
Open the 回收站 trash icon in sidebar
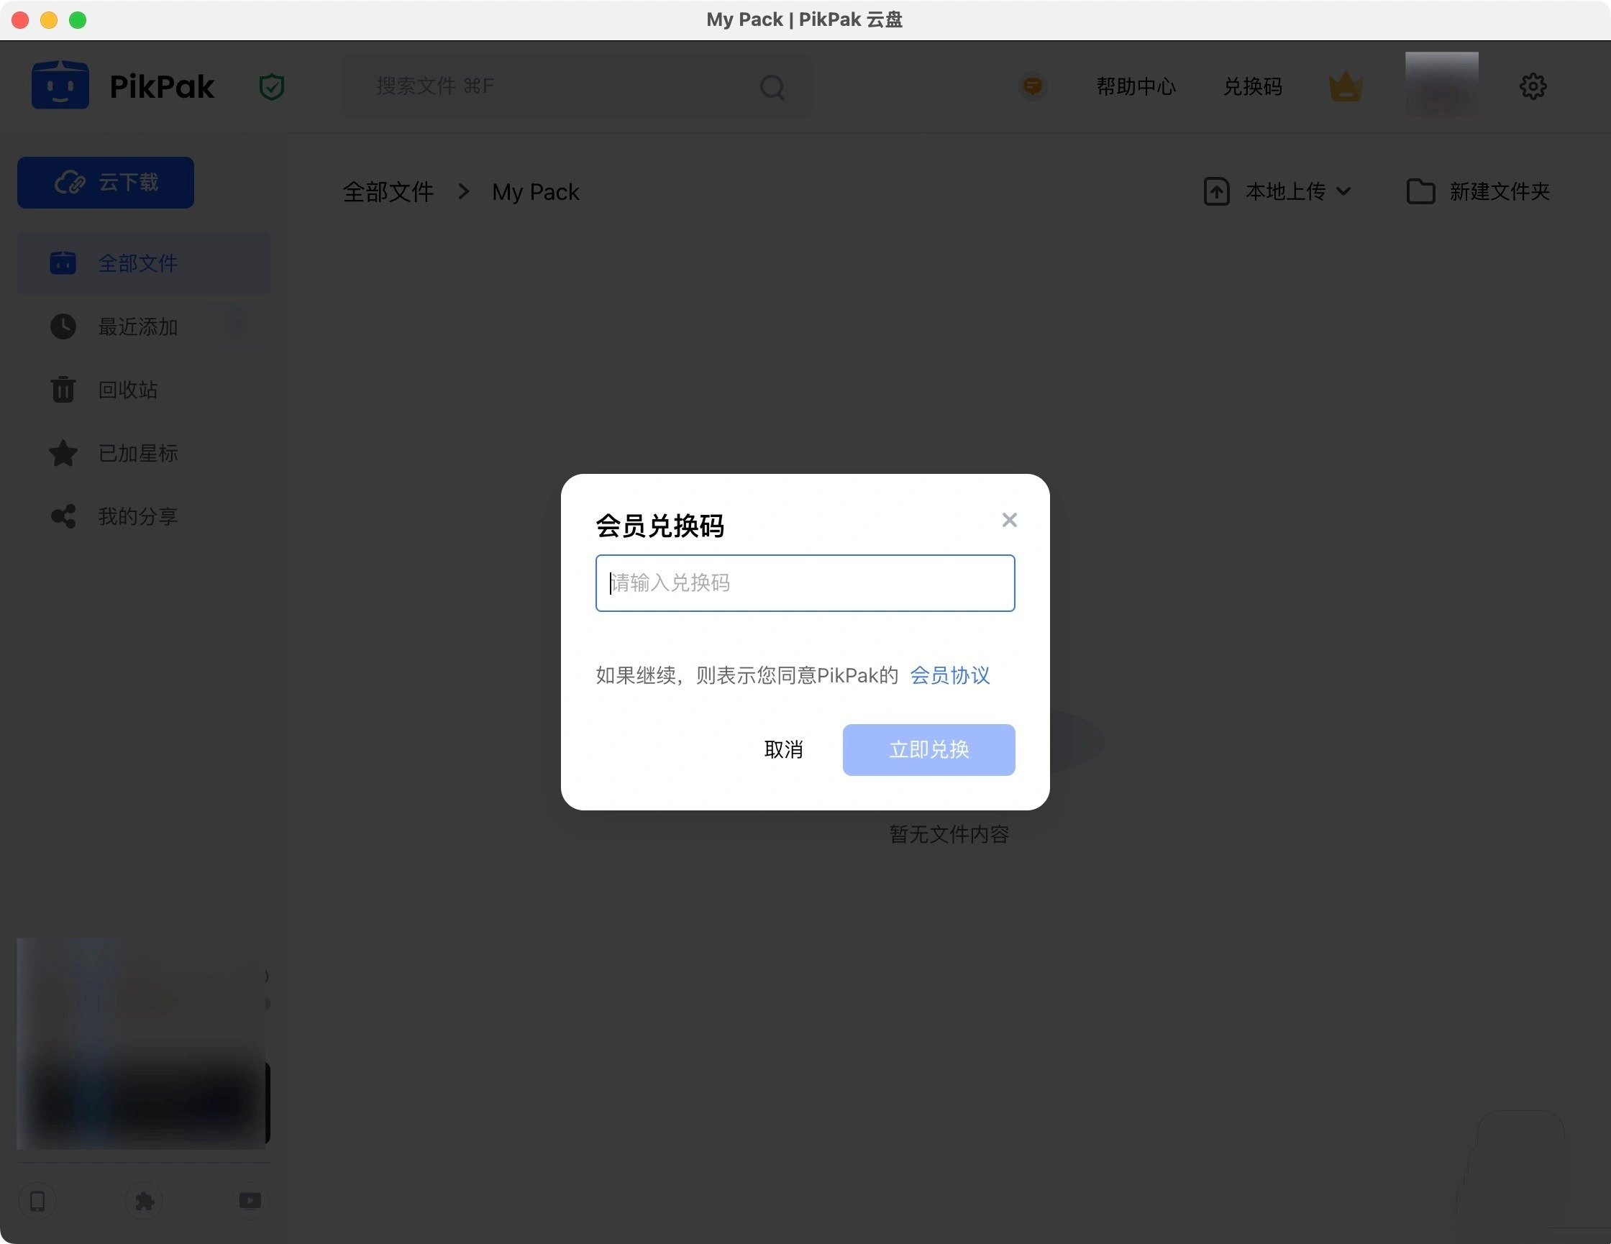(63, 389)
